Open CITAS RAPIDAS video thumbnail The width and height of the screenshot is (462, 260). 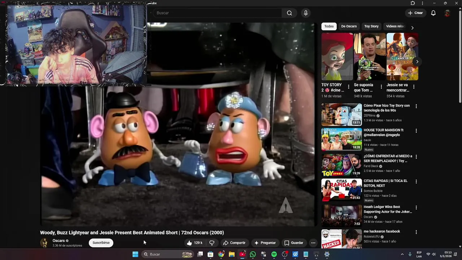[x=341, y=190]
